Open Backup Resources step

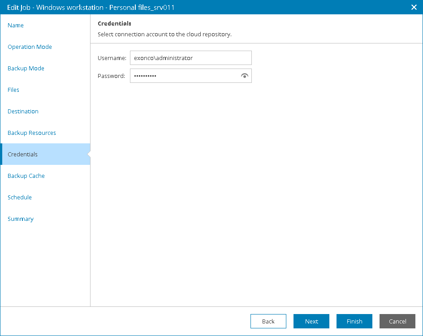(32, 133)
